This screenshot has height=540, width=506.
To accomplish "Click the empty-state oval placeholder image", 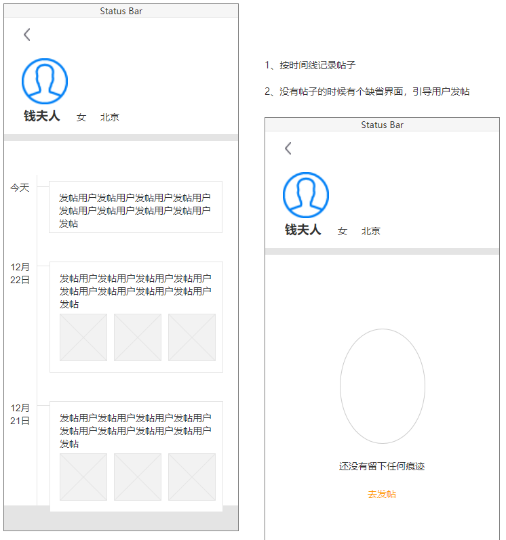I will [383, 386].
